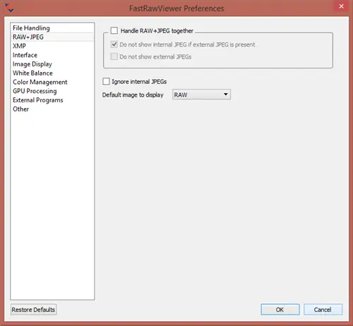Click the Restore Defaults button
Screen dimensions: 353x326
[33, 310]
